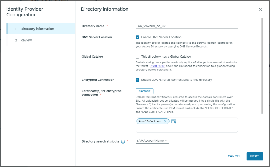Viewport: 270px width, 167px height.
Task: Go to the Review step
Action: (x=26, y=40)
